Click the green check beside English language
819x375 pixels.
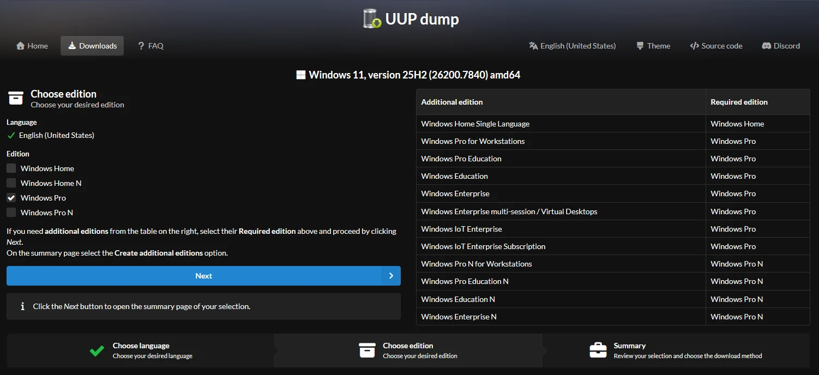click(x=11, y=135)
